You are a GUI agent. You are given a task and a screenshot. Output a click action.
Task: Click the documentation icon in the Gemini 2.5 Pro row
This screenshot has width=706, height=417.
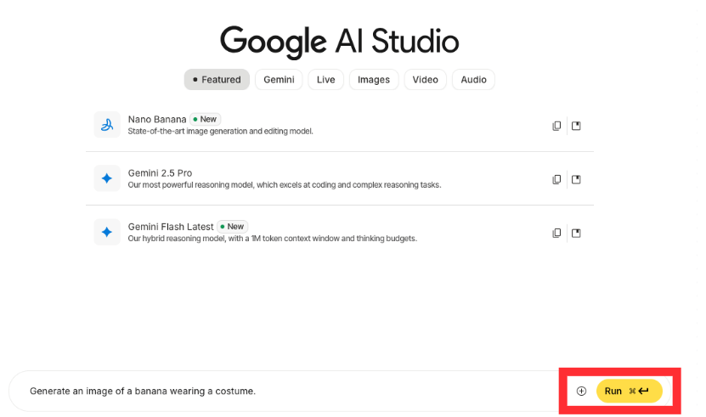[576, 179]
